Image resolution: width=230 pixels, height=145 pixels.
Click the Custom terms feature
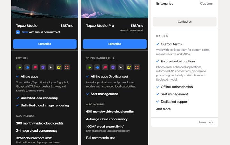pyautogui.click(x=171, y=44)
